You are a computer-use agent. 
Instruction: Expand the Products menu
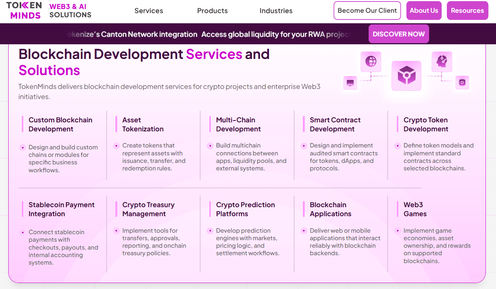(212, 11)
